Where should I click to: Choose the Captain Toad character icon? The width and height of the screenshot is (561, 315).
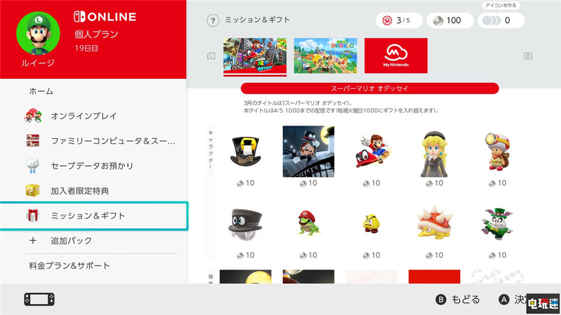[x=497, y=151]
